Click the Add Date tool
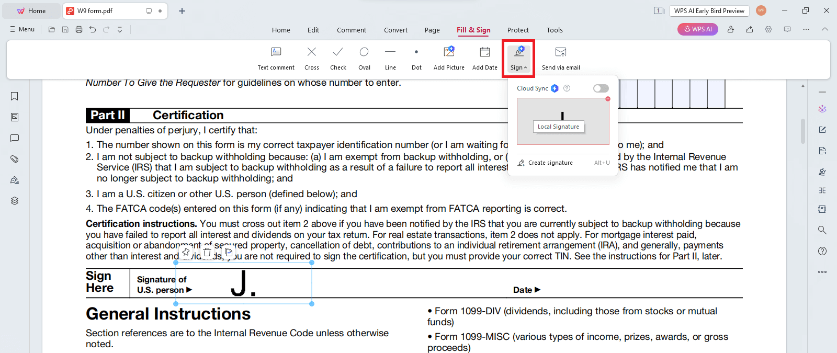Viewport: 837px width, 353px height. (x=484, y=58)
